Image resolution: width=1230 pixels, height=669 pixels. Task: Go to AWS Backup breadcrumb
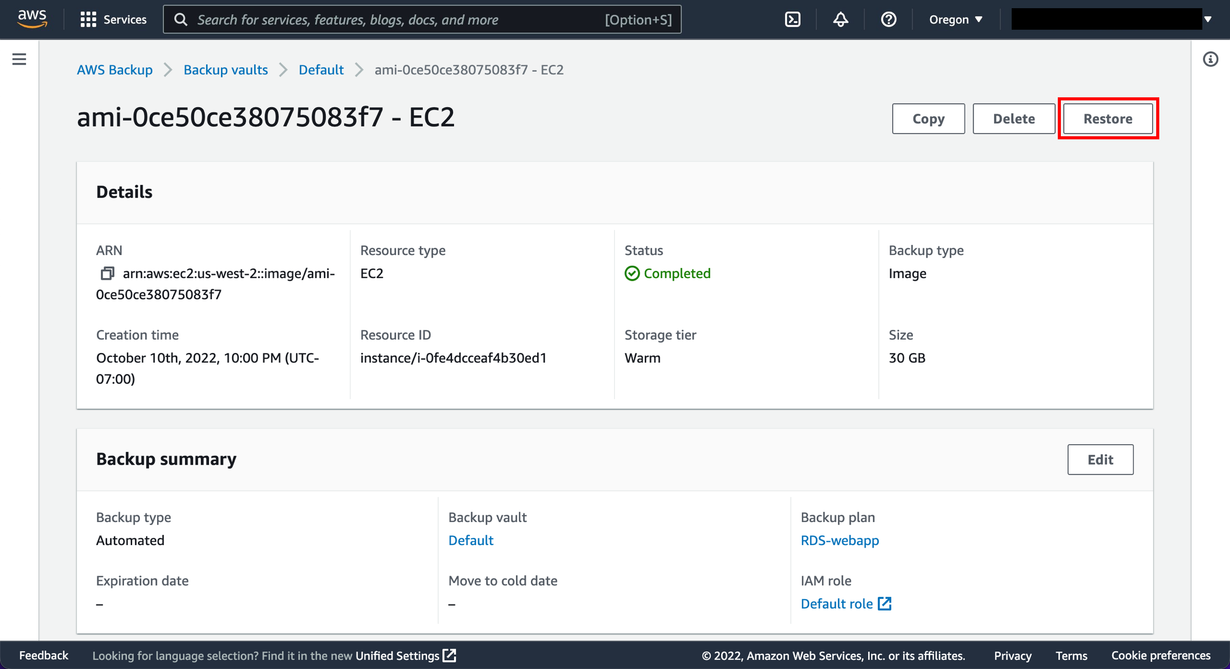click(x=114, y=70)
